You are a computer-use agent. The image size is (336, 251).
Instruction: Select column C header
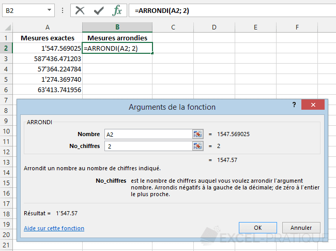coord(172,27)
